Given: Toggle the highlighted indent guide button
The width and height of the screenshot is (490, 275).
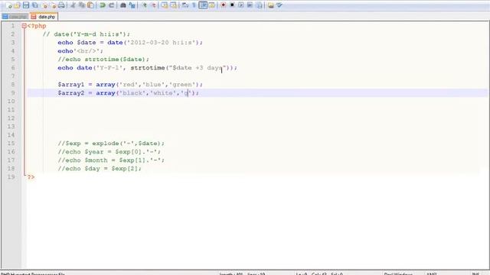Looking at the screenshot, I should tap(203, 5).
